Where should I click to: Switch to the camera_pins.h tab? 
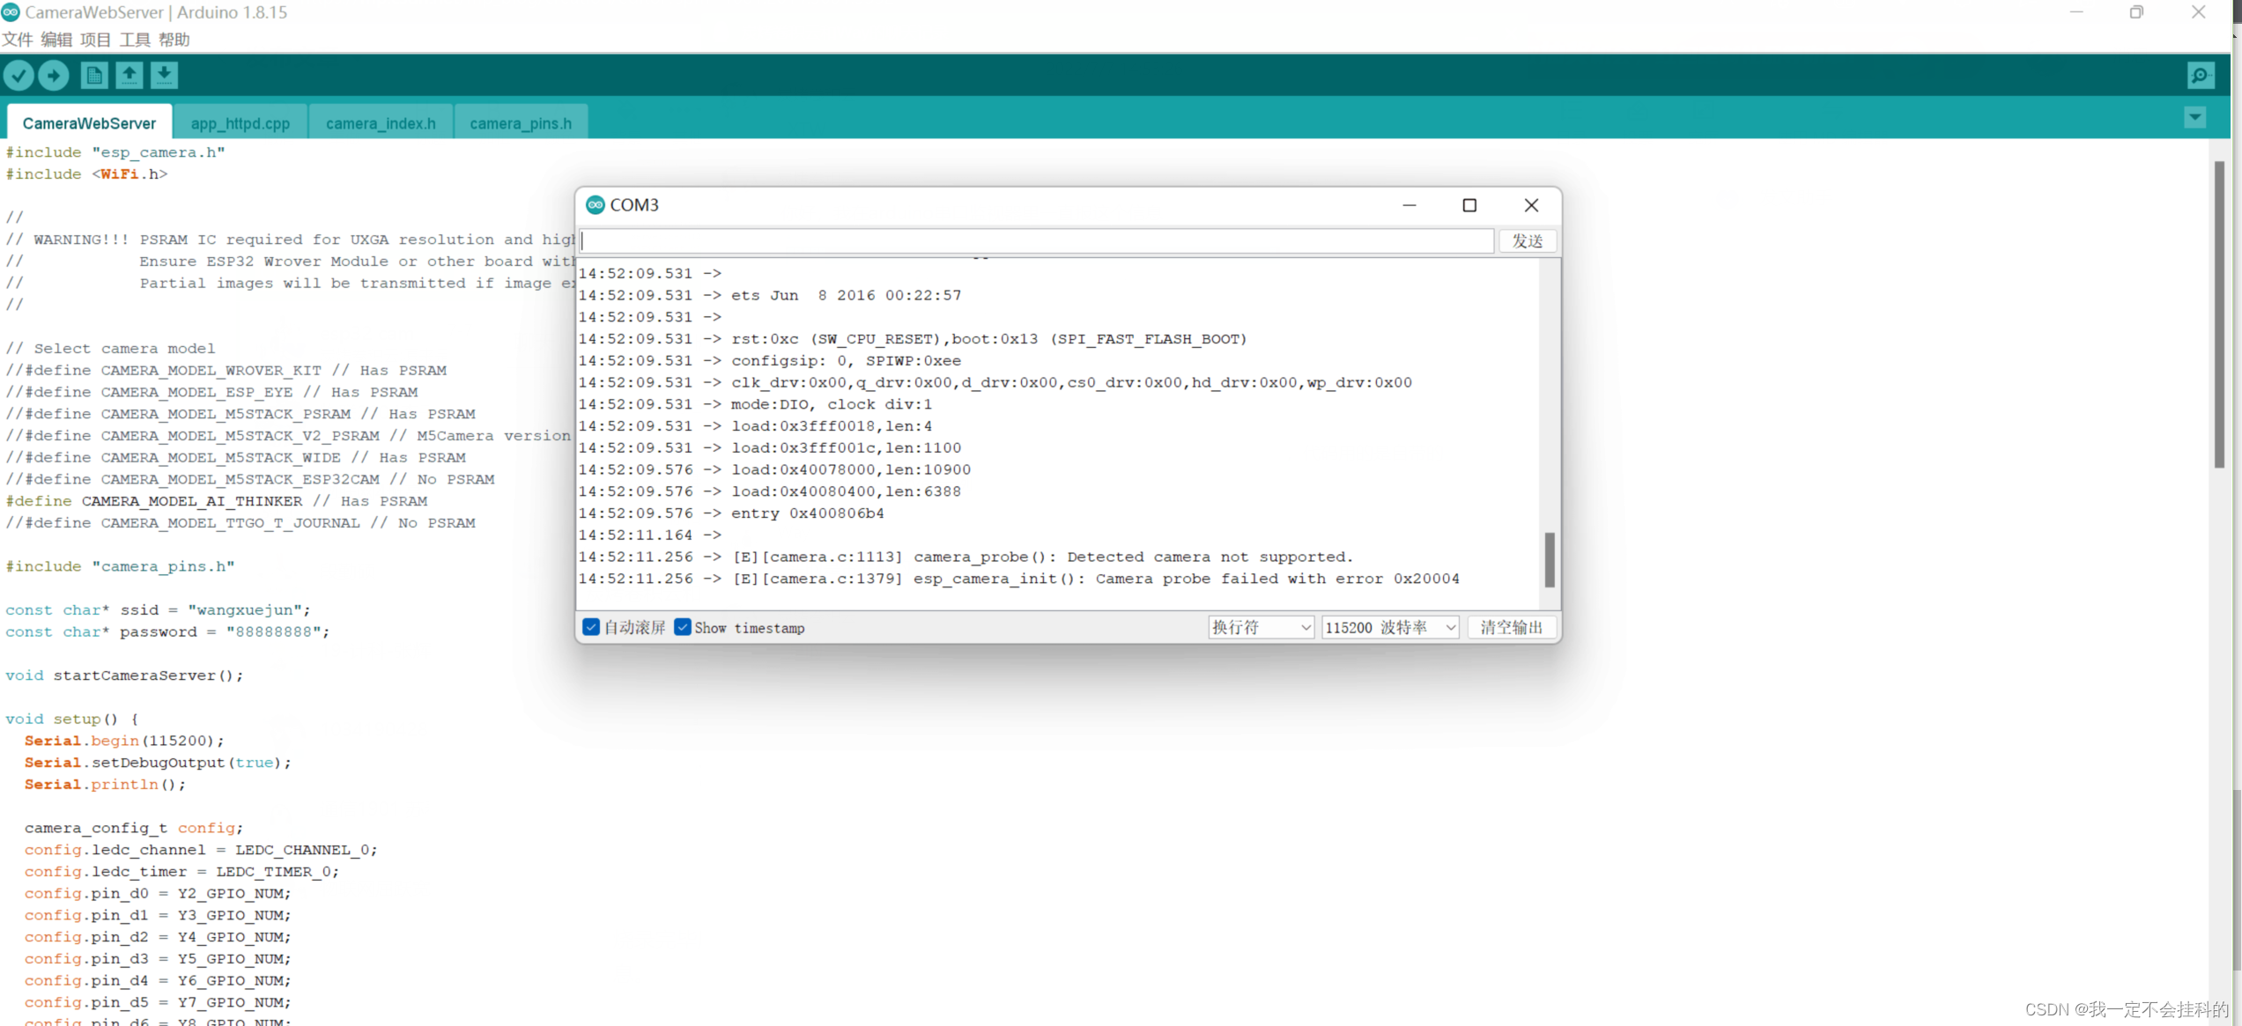(520, 123)
